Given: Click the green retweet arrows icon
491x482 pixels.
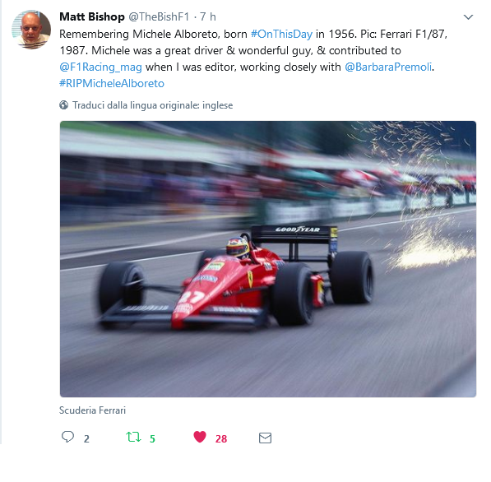Looking at the screenshot, I should point(133,437).
